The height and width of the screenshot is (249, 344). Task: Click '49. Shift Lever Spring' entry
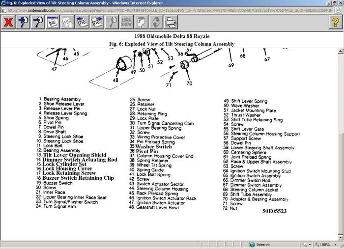(246, 101)
